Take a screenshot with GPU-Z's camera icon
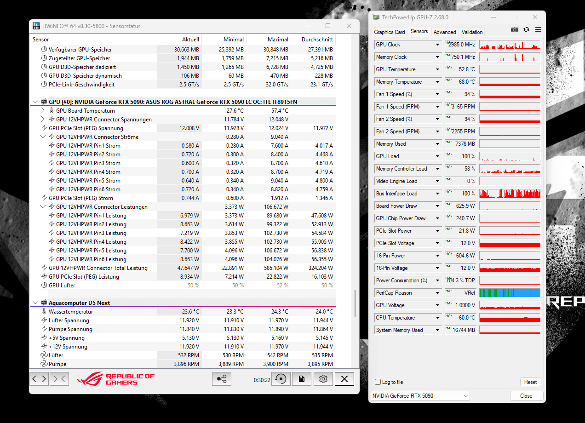Screen dimensions: 585x423 [514, 29]
